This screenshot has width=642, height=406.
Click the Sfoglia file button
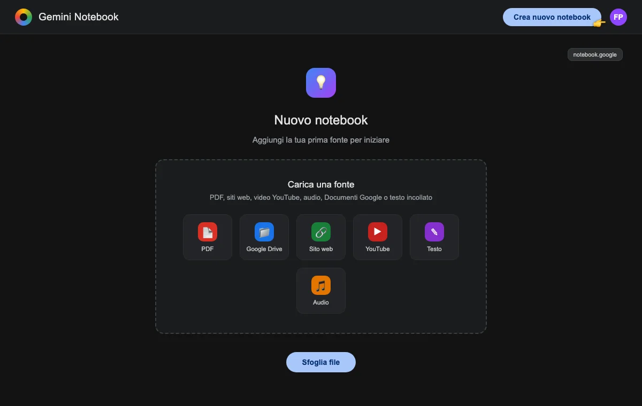(x=321, y=362)
